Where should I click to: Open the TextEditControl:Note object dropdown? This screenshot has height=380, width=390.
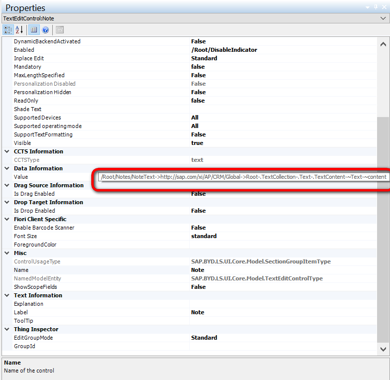[383, 18]
